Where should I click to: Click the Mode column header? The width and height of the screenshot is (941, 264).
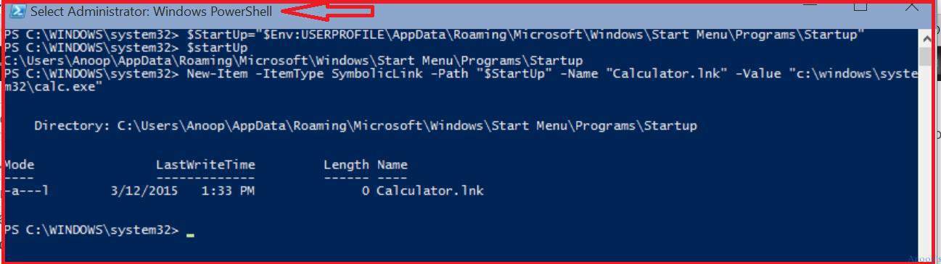[19, 165]
